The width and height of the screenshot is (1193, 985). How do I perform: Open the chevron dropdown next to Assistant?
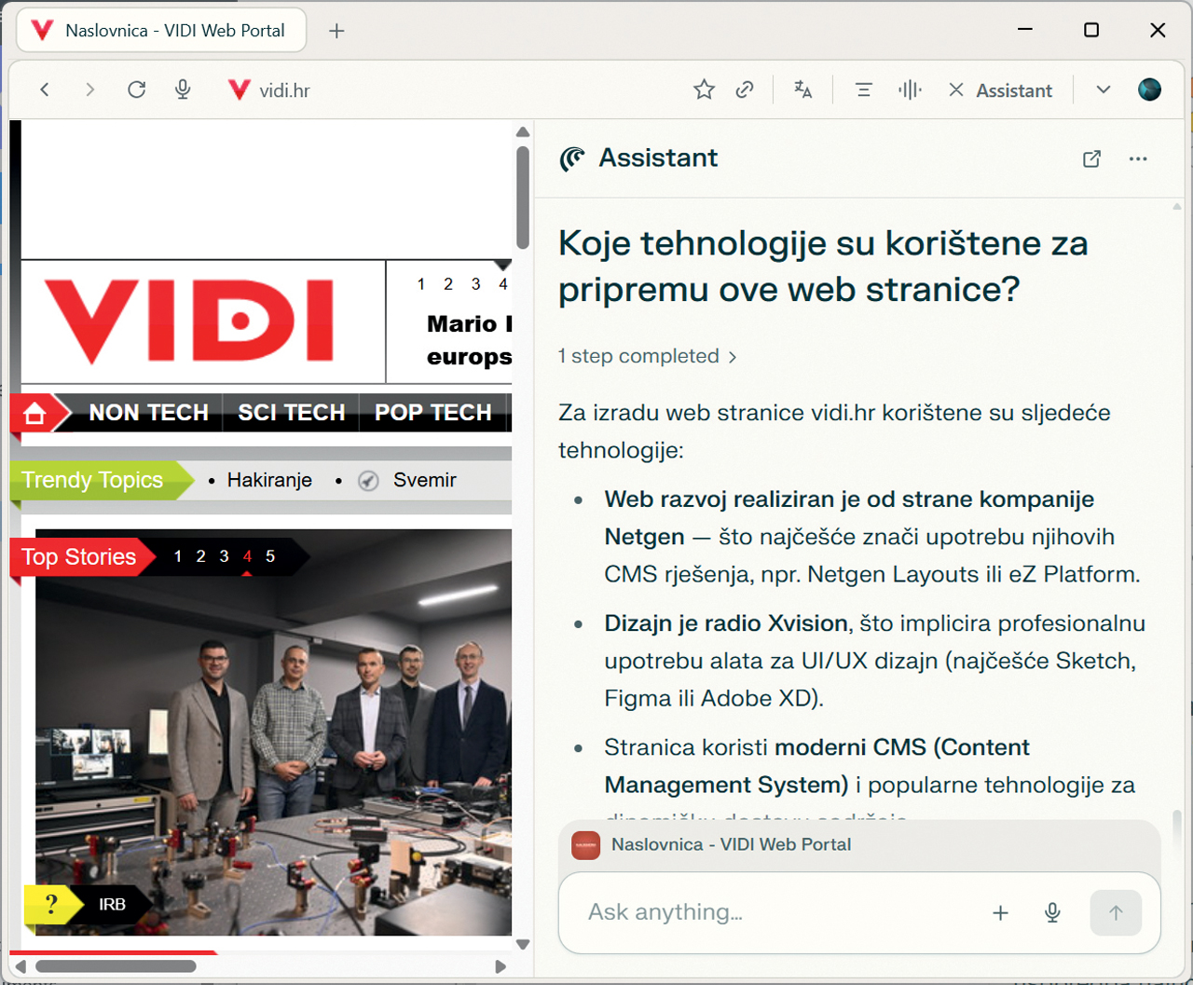pyautogui.click(x=1103, y=89)
